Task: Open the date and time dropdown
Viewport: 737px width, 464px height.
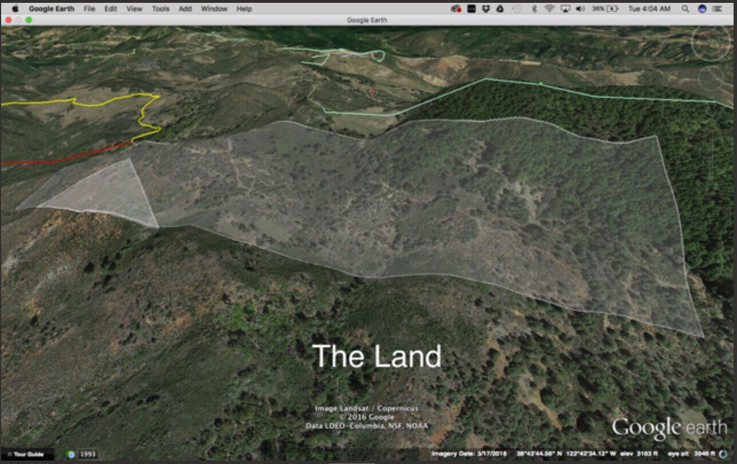Action: 648,9
